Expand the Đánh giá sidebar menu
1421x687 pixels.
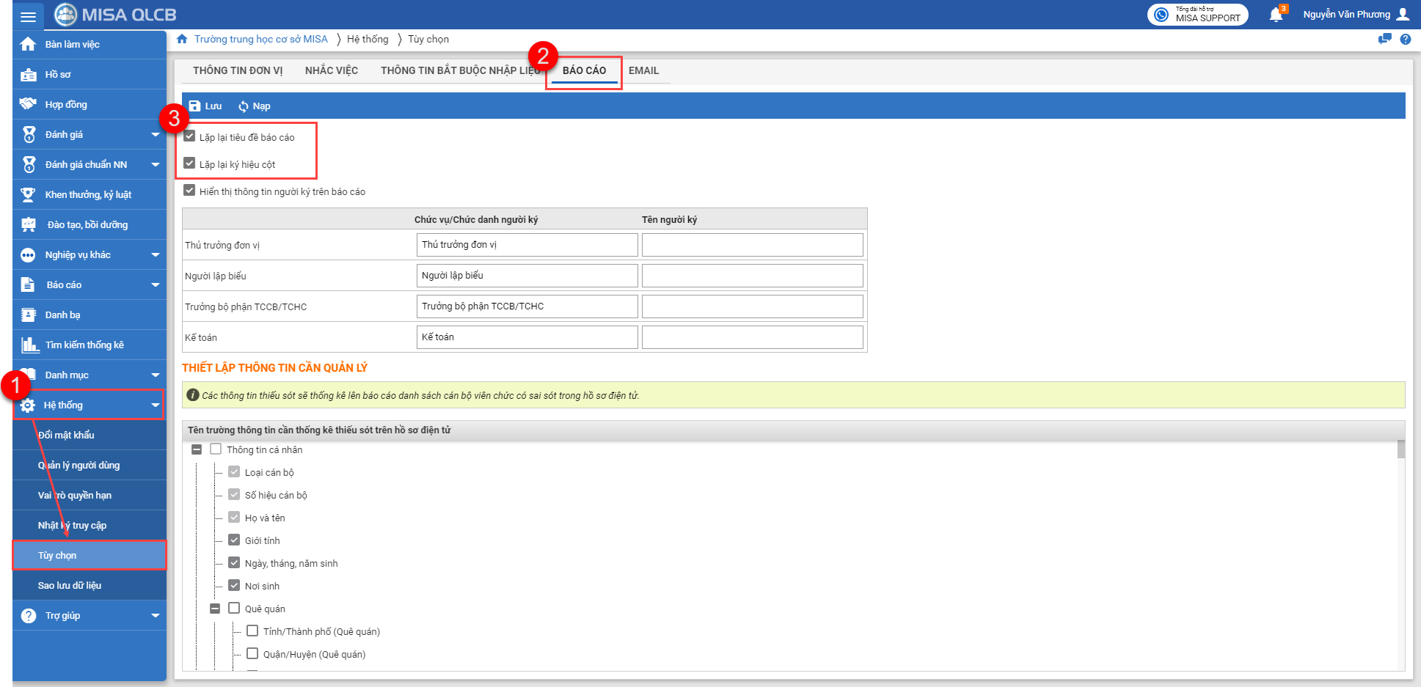pos(155,135)
